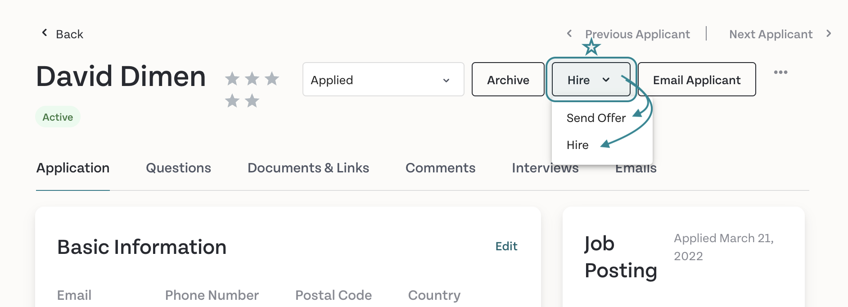The height and width of the screenshot is (307, 848).
Task: Click the Country field label
Action: click(x=434, y=295)
